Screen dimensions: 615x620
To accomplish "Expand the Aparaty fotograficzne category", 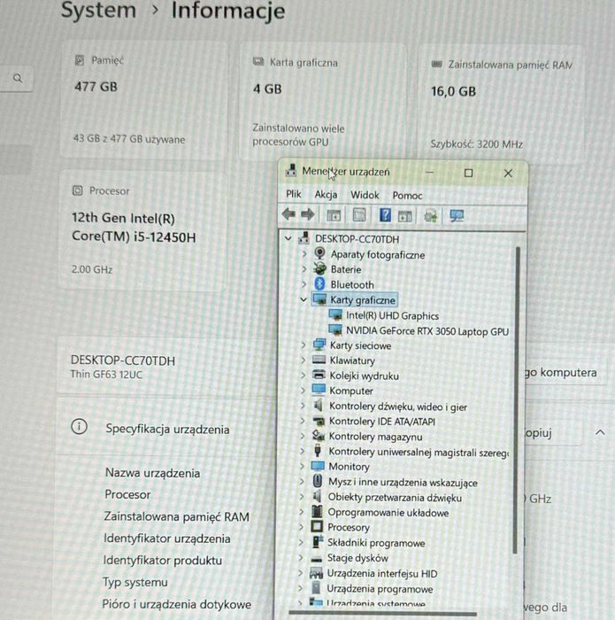I will click(x=304, y=254).
